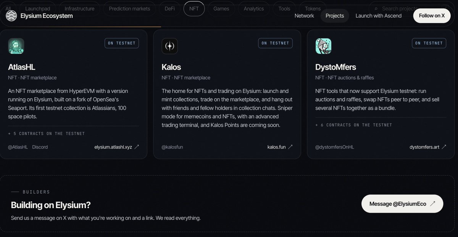This screenshot has height=237, width=458.
Task: Open the Projects nav item
Action: [335, 16]
